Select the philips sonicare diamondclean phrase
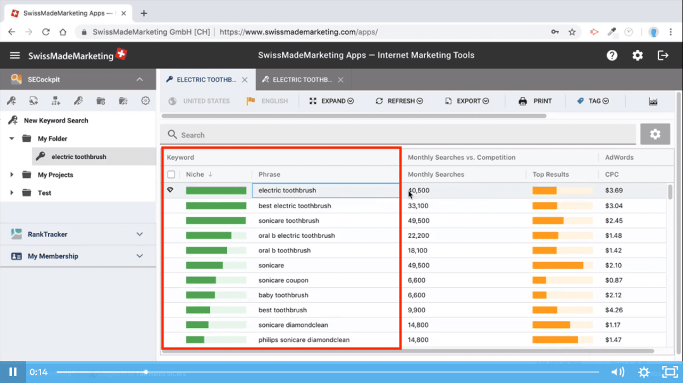683x383 pixels. [x=304, y=340]
